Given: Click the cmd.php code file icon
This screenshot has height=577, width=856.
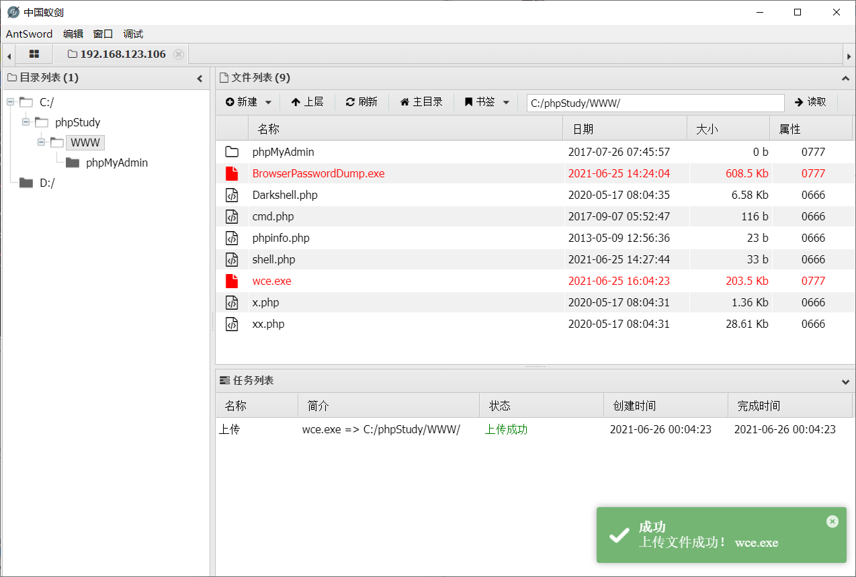Looking at the screenshot, I should [x=232, y=216].
